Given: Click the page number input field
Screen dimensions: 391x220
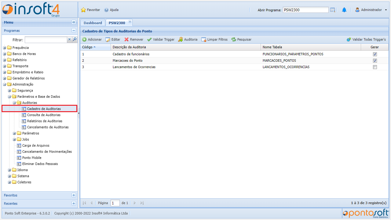Looking at the screenshot, I should [x=115, y=203].
